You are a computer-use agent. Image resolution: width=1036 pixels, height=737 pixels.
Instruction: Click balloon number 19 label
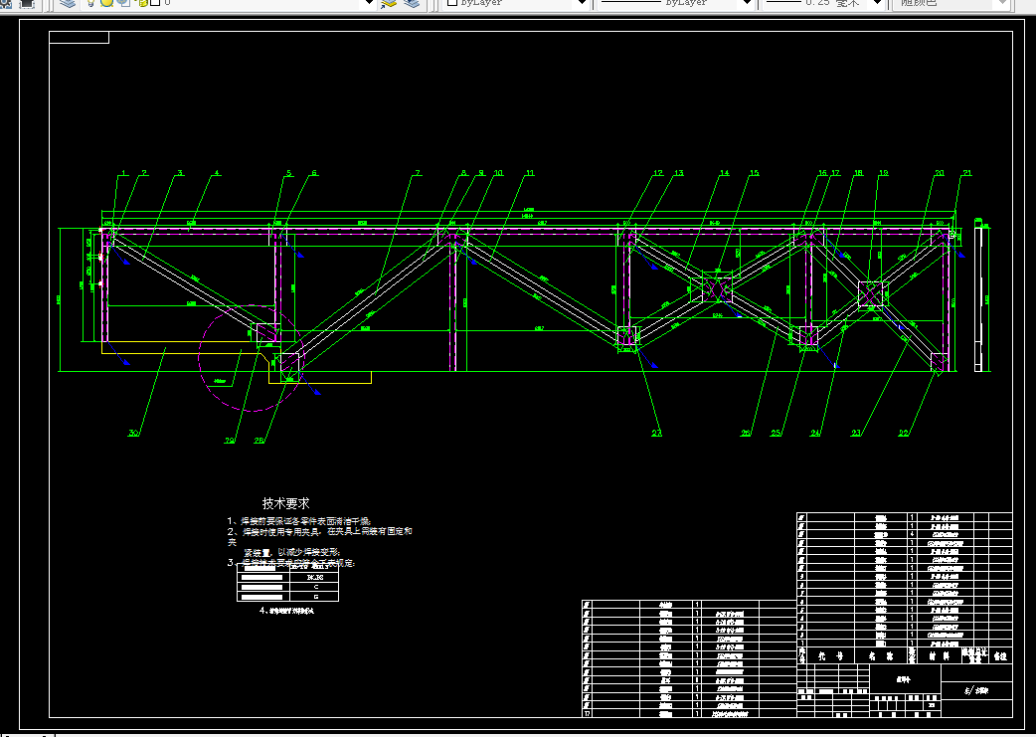coord(883,173)
